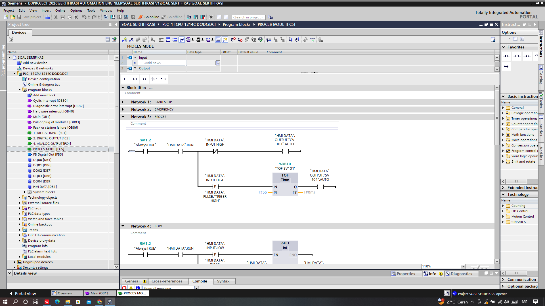Click the Compile icon in main toolbar
This screenshot has width=545, height=306.
point(106,17)
